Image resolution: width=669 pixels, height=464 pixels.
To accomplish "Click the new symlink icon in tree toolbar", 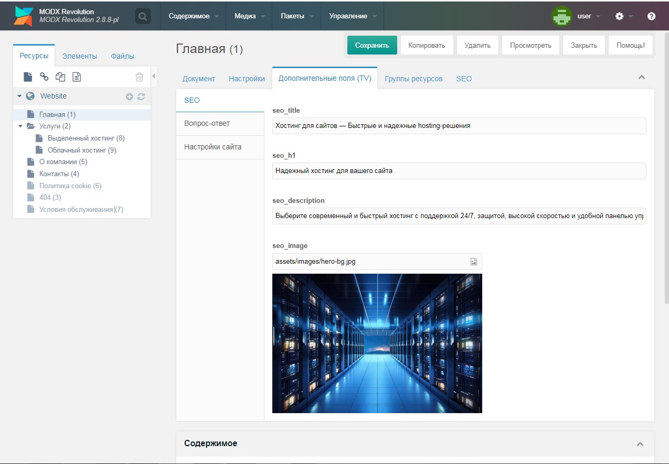I will click(60, 77).
